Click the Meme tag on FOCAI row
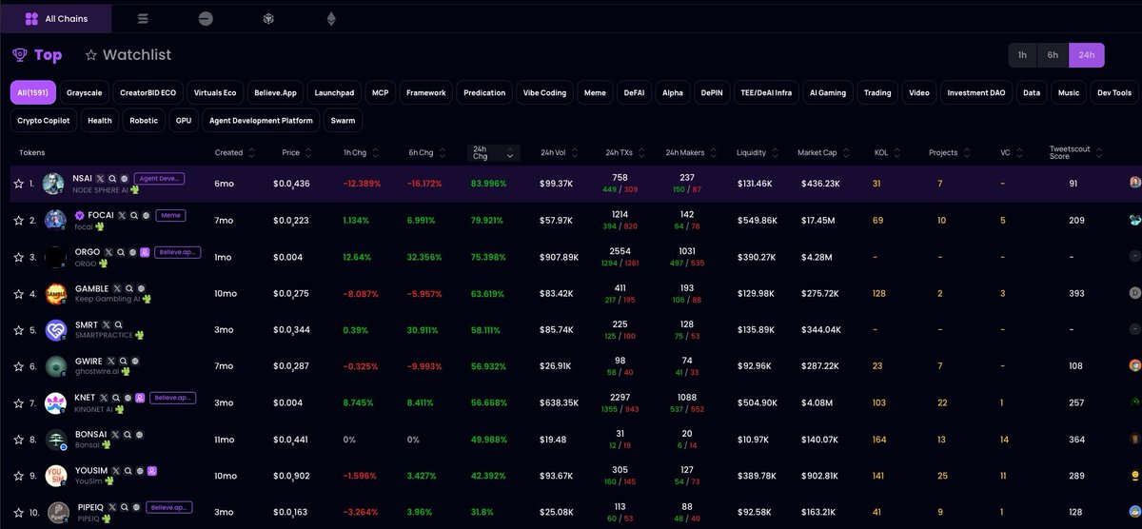Image resolution: width=1142 pixels, height=529 pixels. [169, 215]
